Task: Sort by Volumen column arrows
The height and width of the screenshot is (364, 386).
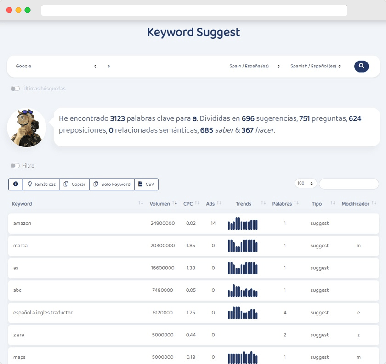Action: [175, 203]
